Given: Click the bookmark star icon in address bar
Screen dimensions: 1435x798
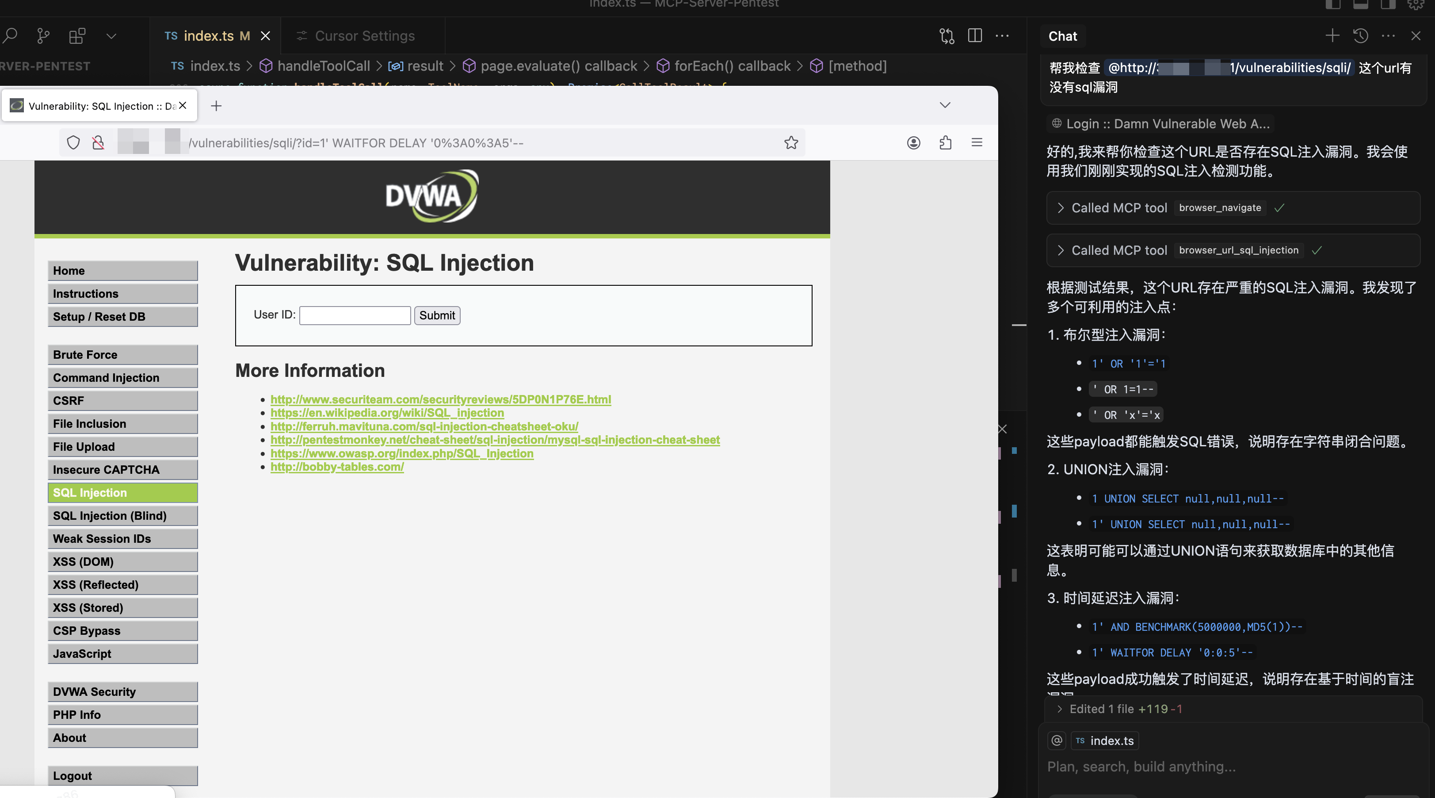Looking at the screenshot, I should [791, 143].
